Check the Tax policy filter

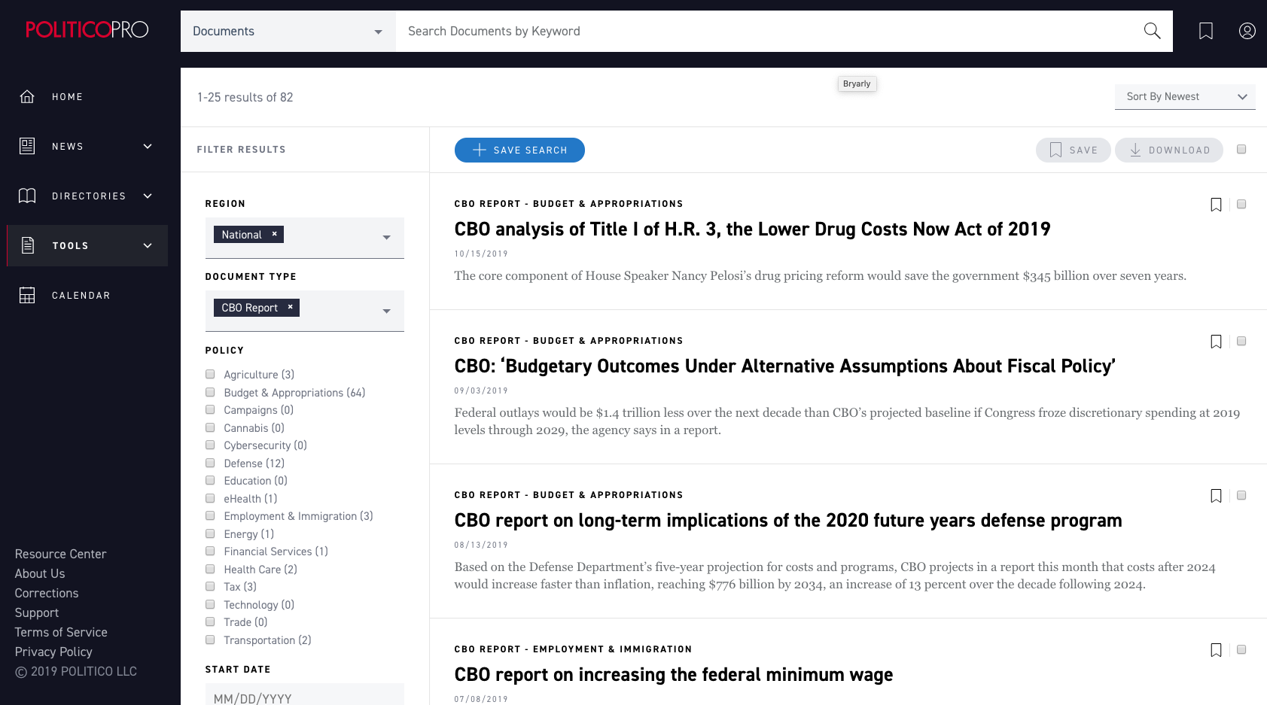tap(210, 586)
